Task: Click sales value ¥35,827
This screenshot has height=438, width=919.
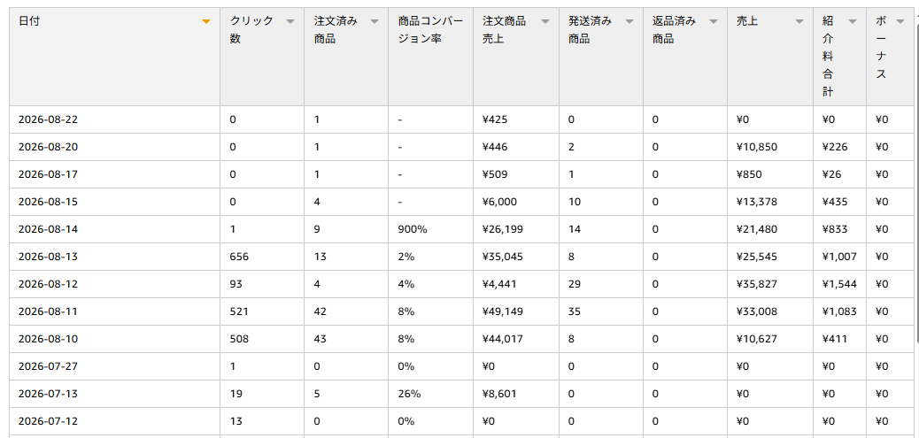Action: click(757, 284)
